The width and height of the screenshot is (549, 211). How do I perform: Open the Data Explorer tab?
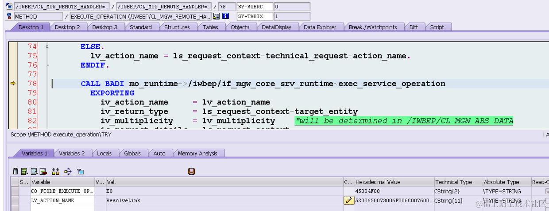(x=320, y=27)
